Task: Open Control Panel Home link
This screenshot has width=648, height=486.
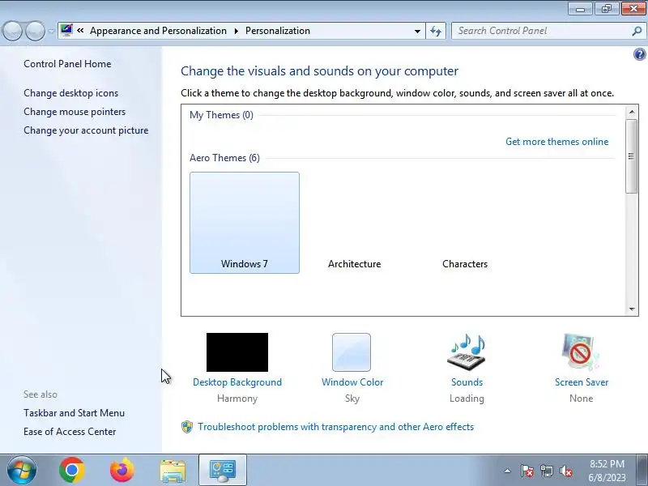Action: pyautogui.click(x=67, y=64)
